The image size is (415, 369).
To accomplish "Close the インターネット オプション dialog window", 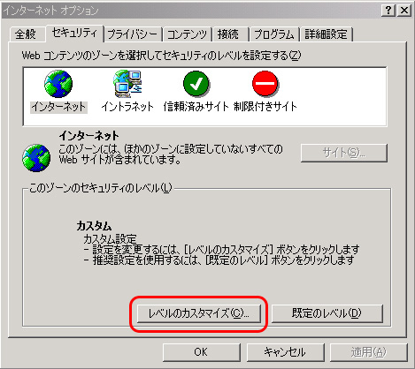I will click(404, 11).
